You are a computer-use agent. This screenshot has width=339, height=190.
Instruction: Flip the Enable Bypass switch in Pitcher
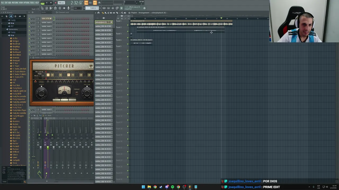[x=35, y=82]
